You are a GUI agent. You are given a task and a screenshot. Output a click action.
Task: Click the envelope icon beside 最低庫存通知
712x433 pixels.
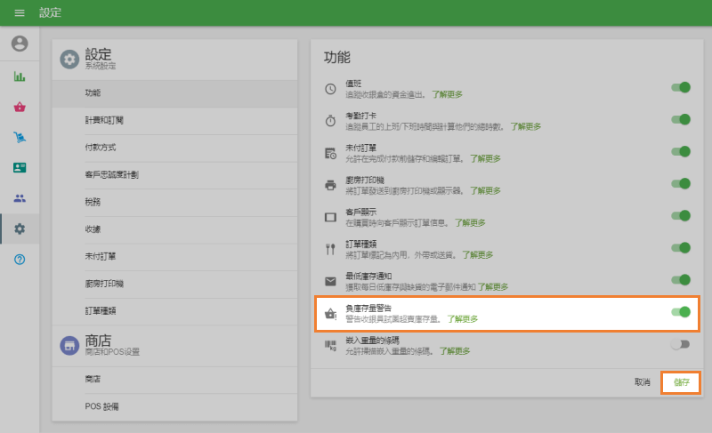(x=330, y=281)
